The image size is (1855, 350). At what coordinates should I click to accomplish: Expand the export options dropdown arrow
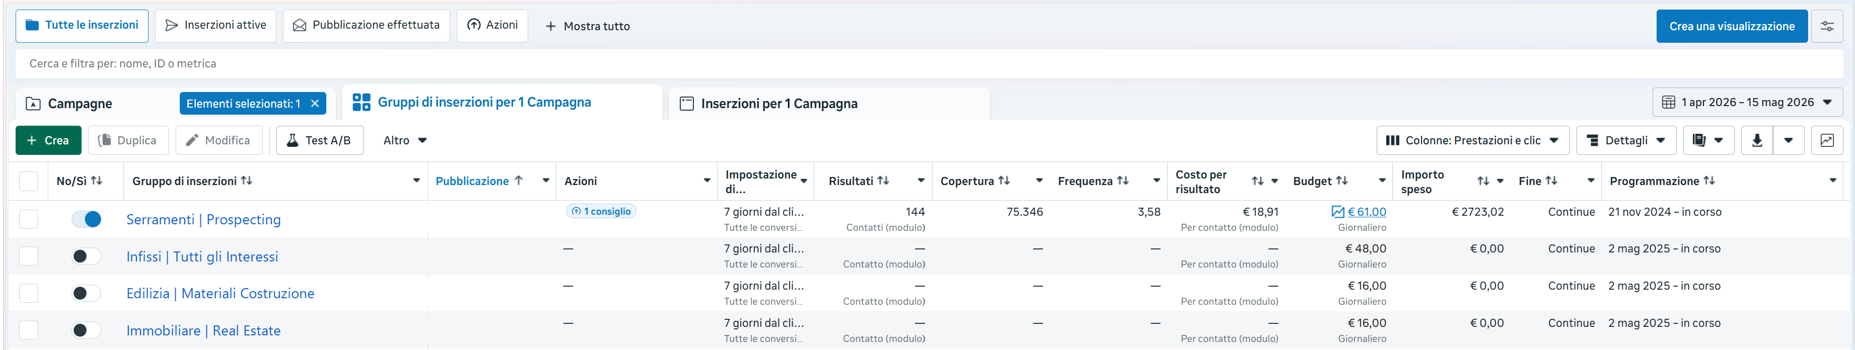click(1788, 140)
